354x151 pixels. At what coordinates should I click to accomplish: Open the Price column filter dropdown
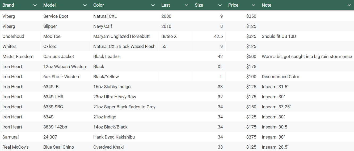[253, 5]
